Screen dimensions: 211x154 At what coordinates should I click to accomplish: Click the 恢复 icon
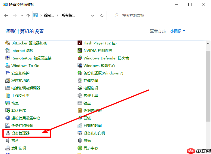tap(8, 103)
